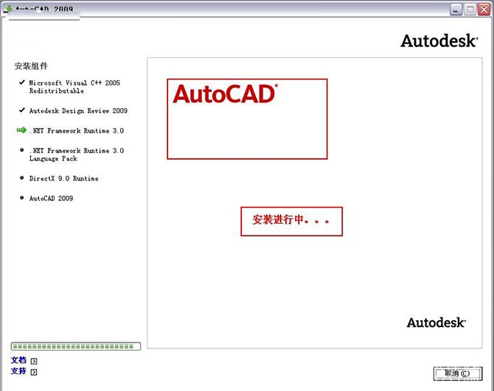
Task: Click bullet beside AutoCAD 2009 entry
Action: 21,197
